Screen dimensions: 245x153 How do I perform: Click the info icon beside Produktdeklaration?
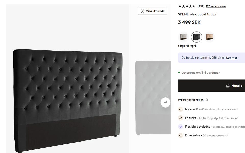click(206, 100)
